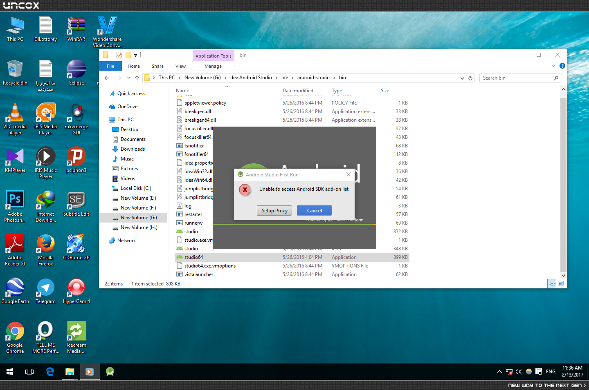Click the psiphon3 desktop icon

click(76, 160)
